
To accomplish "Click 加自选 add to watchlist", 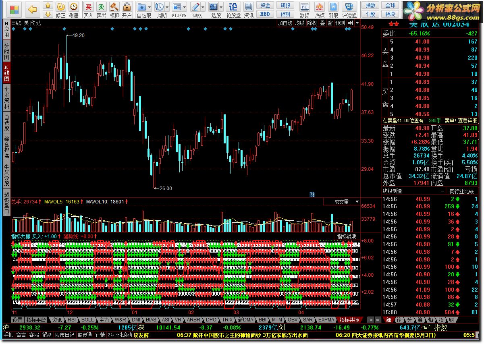I will pyautogui.click(x=285, y=23).
